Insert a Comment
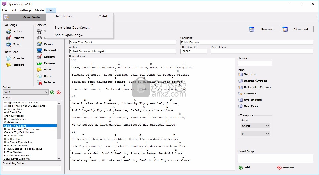319x175 pixels. click(247, 94)
